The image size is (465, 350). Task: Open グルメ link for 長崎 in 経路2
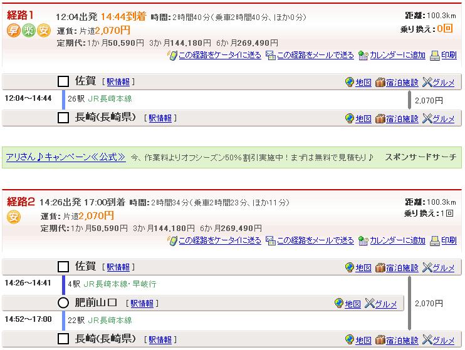(x=444, y=340)
